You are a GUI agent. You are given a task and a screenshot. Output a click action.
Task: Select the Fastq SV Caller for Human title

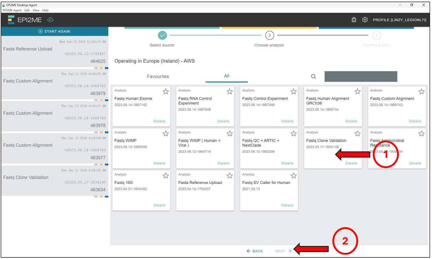click(x=266, y=183)
